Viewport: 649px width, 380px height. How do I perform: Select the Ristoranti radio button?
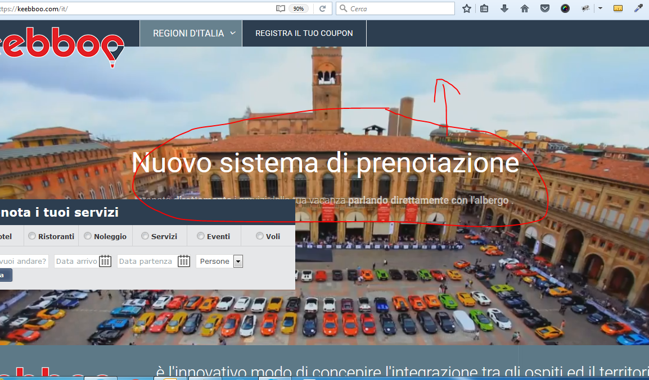click(x=32, y=236)
